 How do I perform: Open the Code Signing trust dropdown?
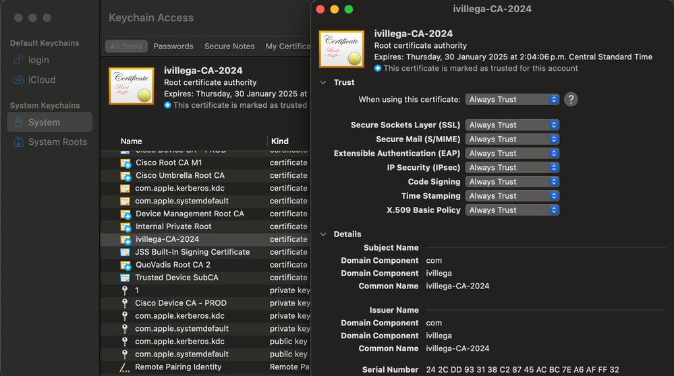click(512, 181)
